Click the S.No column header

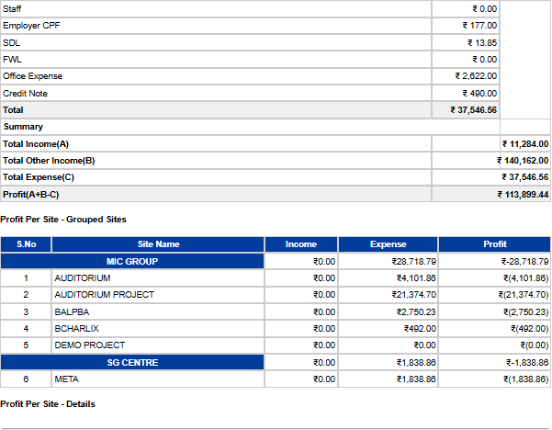pyautogui.click(x=26, y=244)
